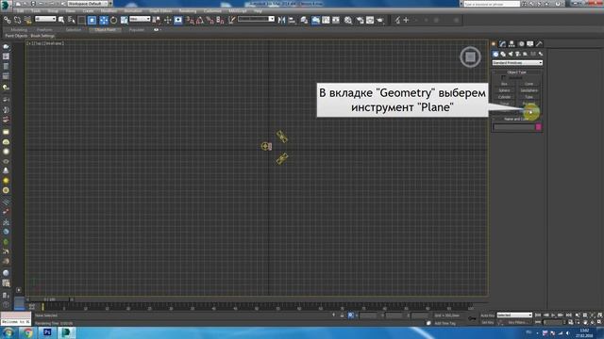Select the Shapes category in Create panel

[503, 55]
